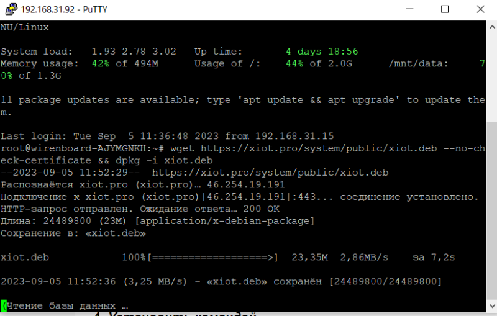Open the PuTTY system menu icon

tap(11, 9)
